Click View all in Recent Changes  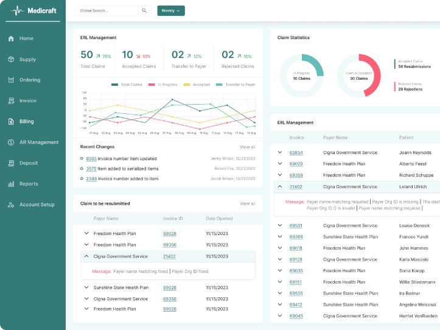247,147
